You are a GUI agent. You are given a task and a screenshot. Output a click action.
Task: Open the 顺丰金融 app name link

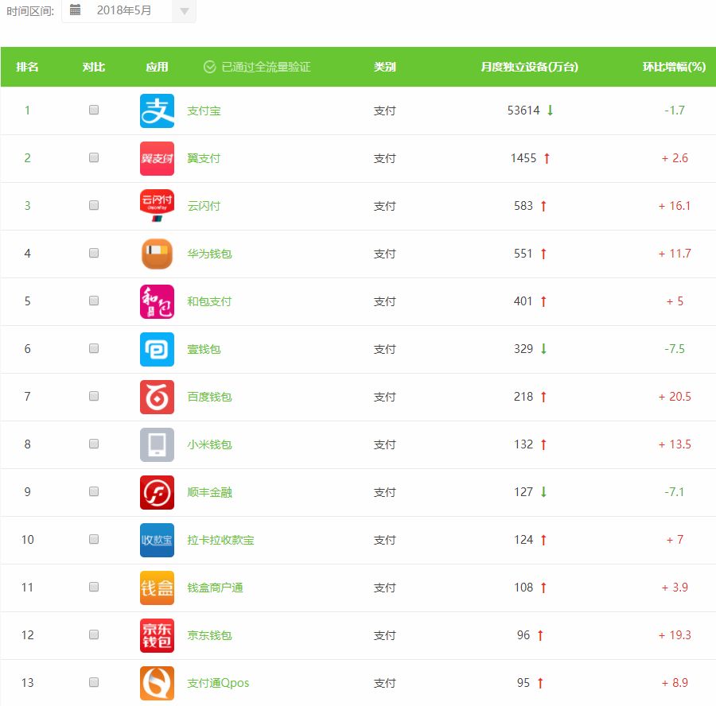(209, 492)
